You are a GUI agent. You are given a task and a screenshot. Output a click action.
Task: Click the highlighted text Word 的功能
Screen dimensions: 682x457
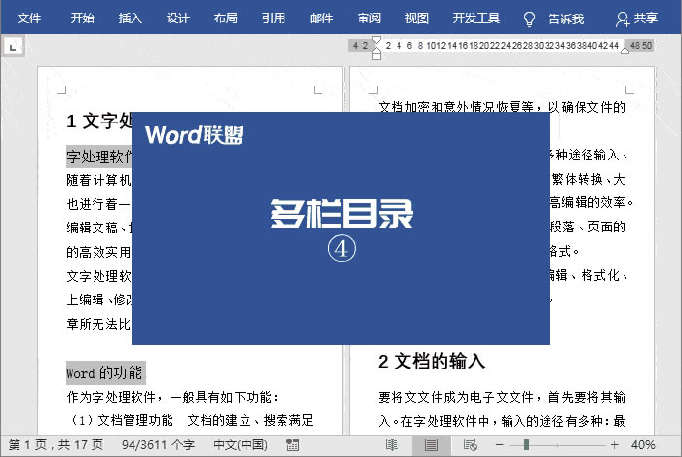coord(104,372)
